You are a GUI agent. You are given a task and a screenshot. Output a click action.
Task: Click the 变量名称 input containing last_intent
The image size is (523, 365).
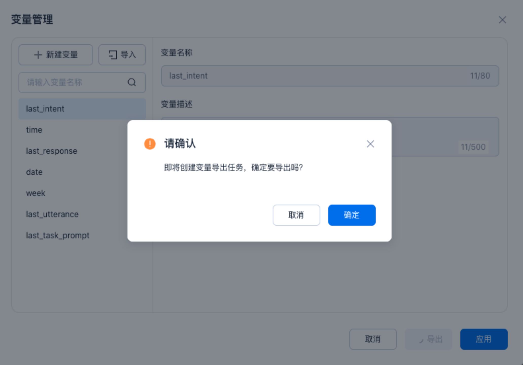pos(330,76)
